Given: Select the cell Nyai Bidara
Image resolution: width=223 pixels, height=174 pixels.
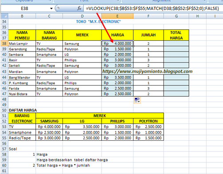Looking at the screenshot, I should click(22, 94).
